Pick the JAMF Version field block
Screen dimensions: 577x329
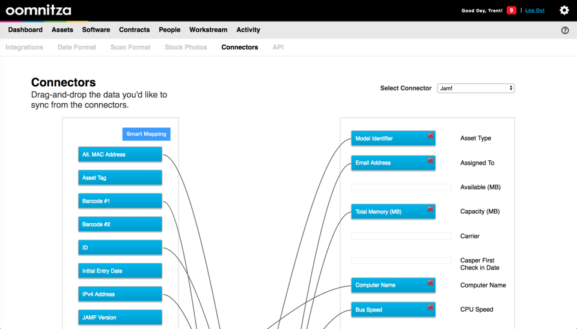point(120,318)
